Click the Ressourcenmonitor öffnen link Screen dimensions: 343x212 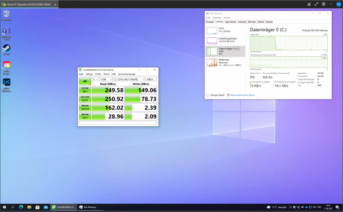pyautogui.click(x=243, y=95)
